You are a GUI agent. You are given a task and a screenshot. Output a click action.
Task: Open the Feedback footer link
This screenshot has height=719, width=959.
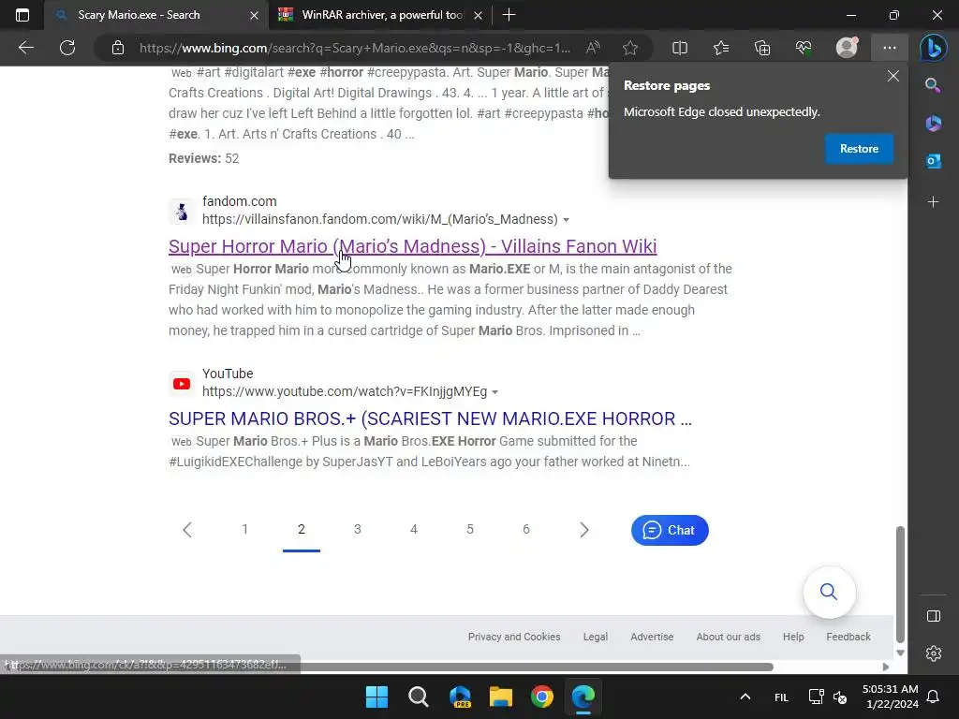point(848,637)
